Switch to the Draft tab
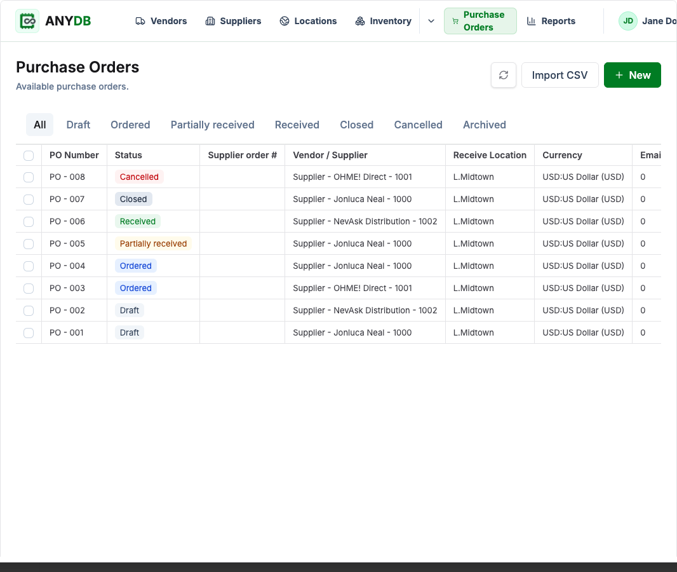677x572 pixels. pos(78,125)
